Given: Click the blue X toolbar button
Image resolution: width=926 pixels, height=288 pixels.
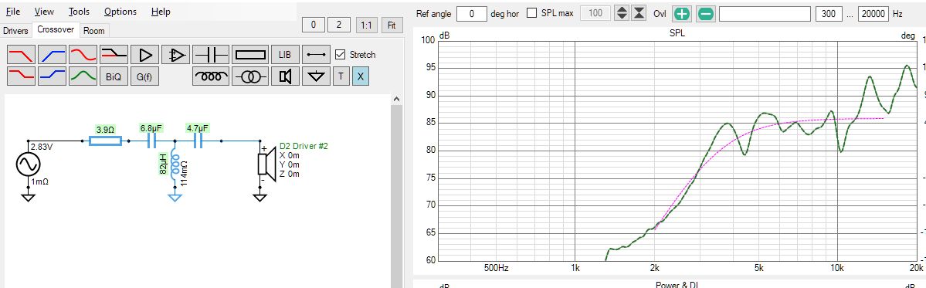Looking at the screenshot, I should [x=360, y=76].
